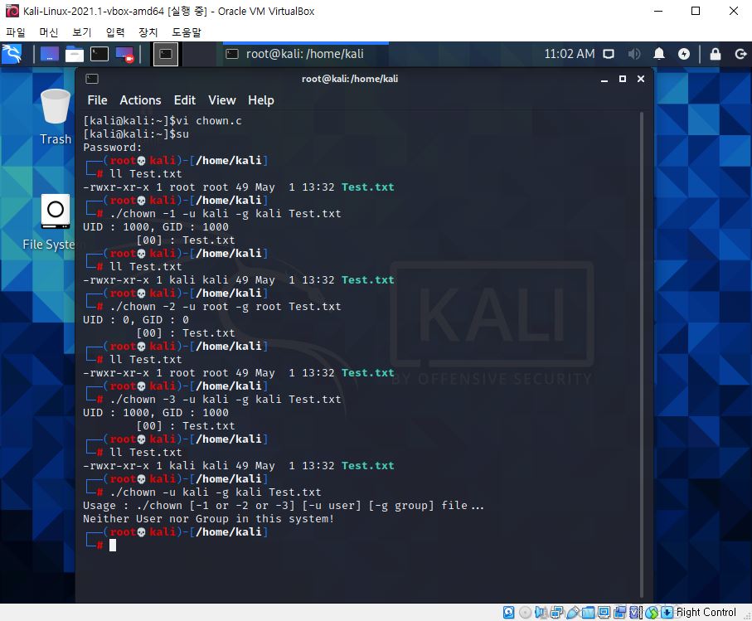Viewport: 752px width, 621px height.
Task: Open VirtualBox 보기 menu
Action: tap(82, 32)
